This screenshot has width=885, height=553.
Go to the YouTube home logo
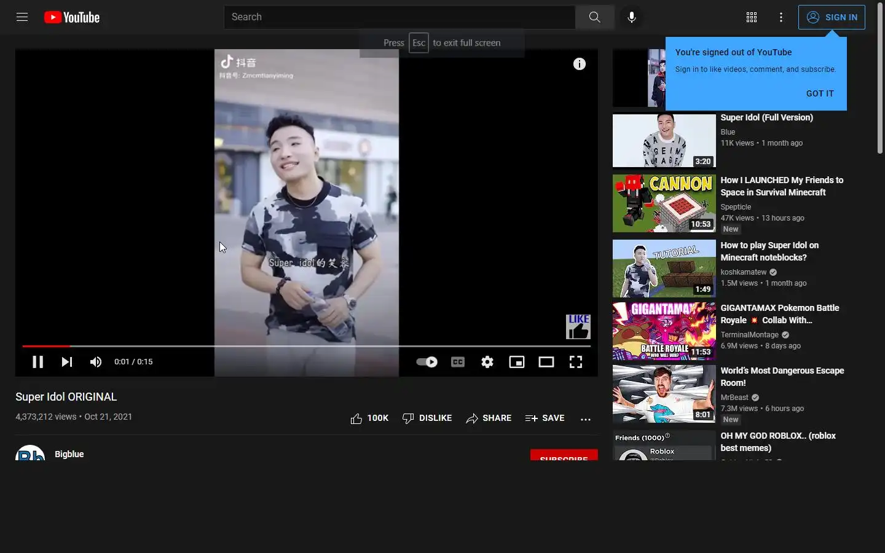72,17
